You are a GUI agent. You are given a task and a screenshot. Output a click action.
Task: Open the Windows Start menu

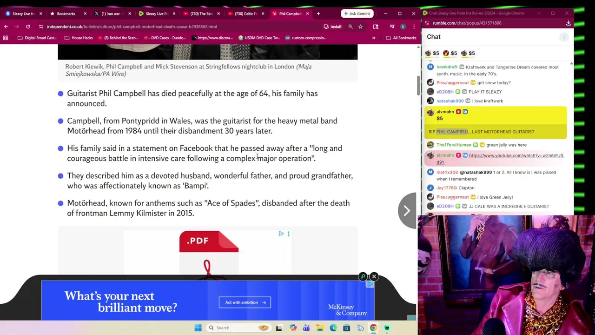pyautogui.click(x=198, y=328)
